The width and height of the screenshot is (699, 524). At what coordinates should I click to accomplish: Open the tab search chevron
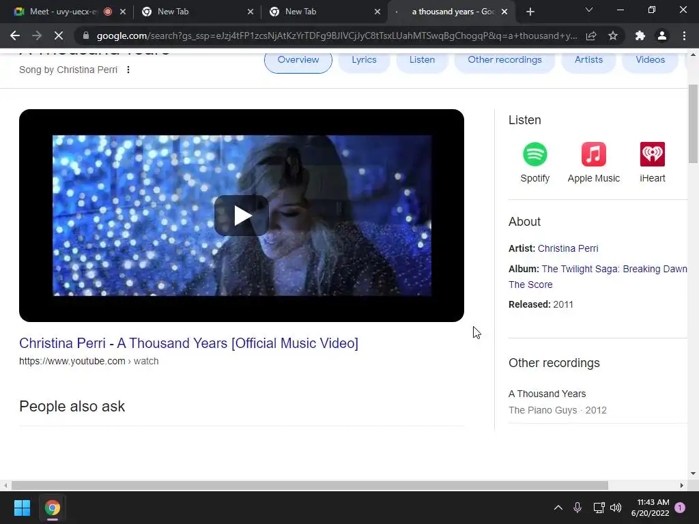click(589, 10)
